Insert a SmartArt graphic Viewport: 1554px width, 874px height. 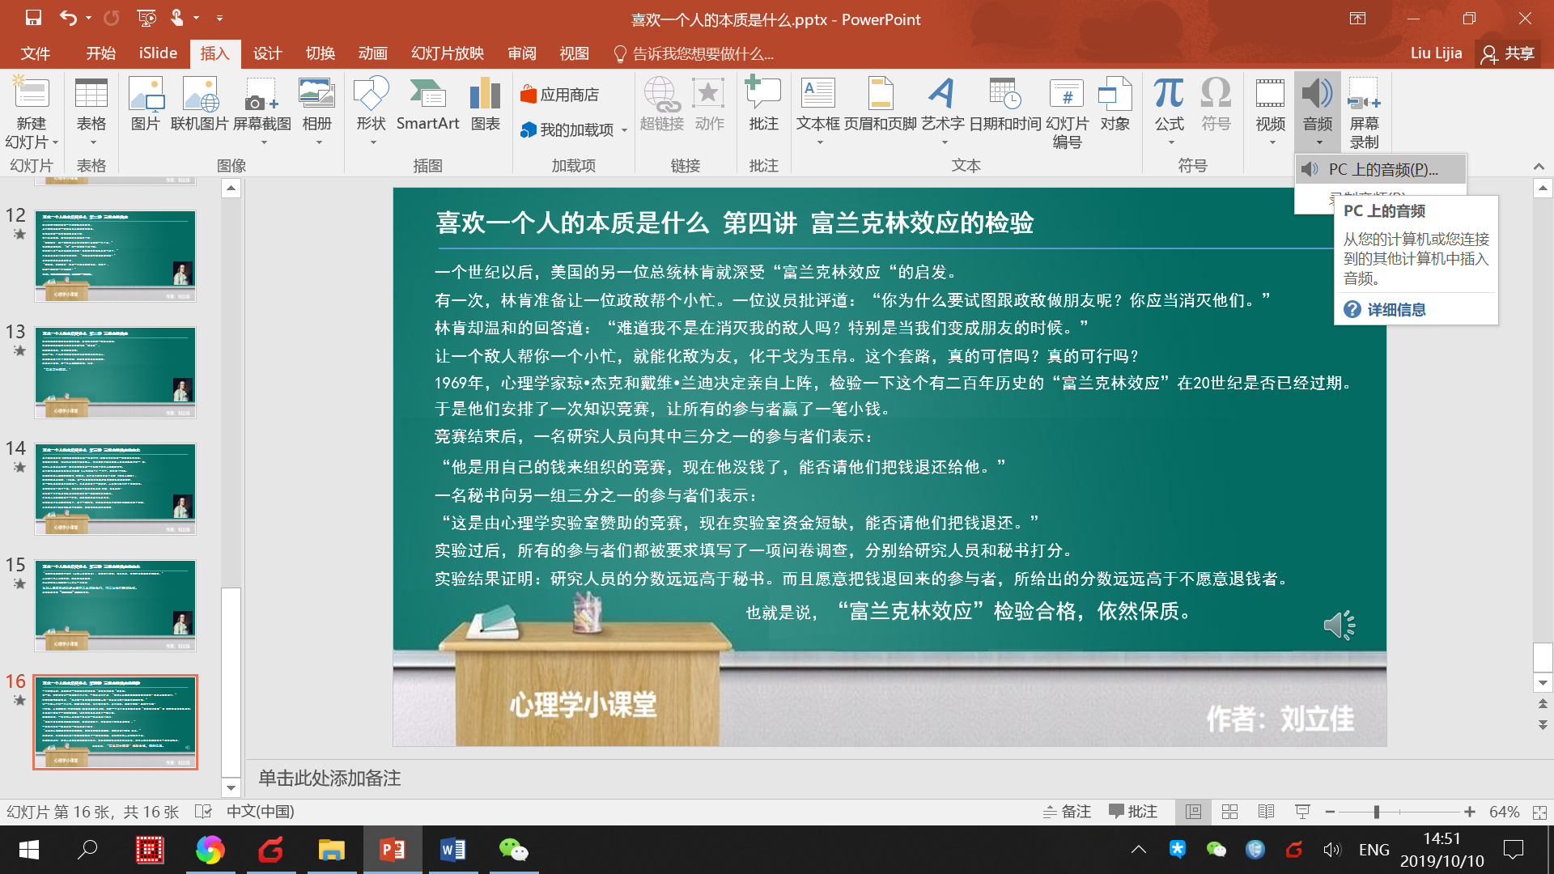(x=427, y=105)
